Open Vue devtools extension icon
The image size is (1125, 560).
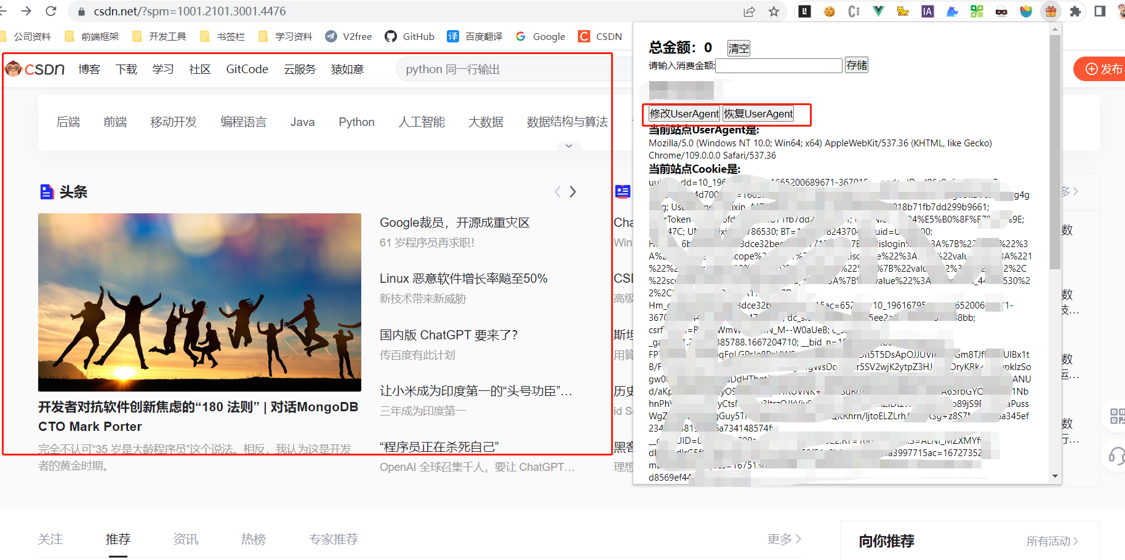[878, 11]
